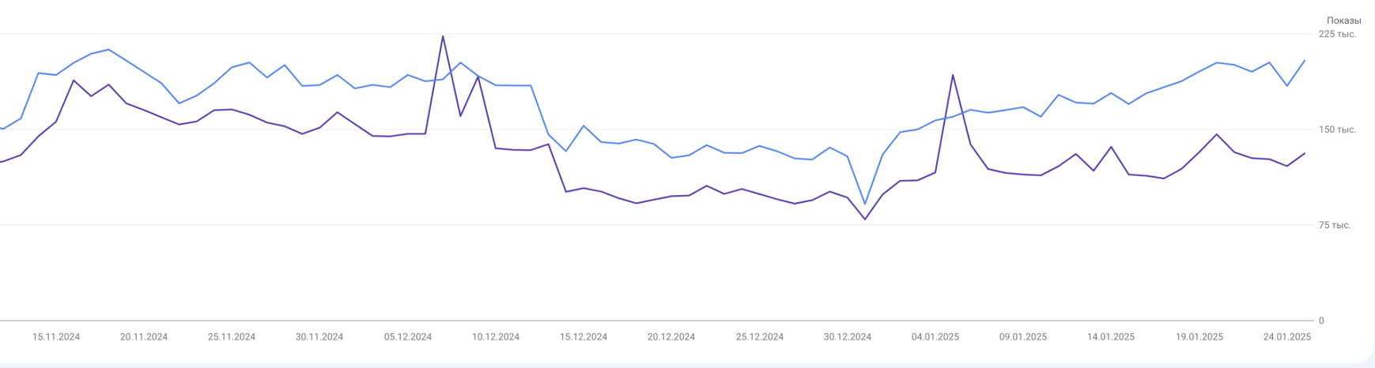1375x368 pixels.
Task: Click the 15.11.2024 date label
Action: tap(56, 336)
